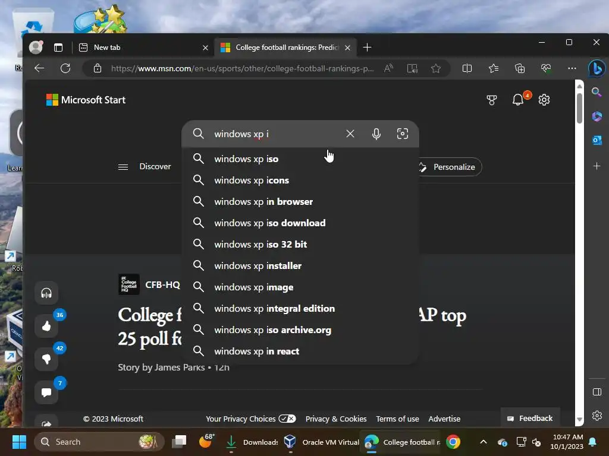Click the Microsoft Start logo
Screen dimensions: 609x456
point(86,100)
